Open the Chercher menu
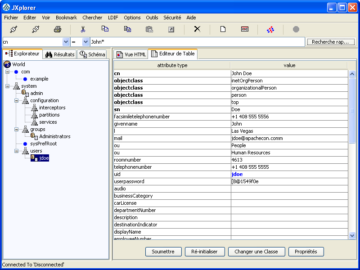The height and width of the screenshot is (270, 360). click(92, 18)
